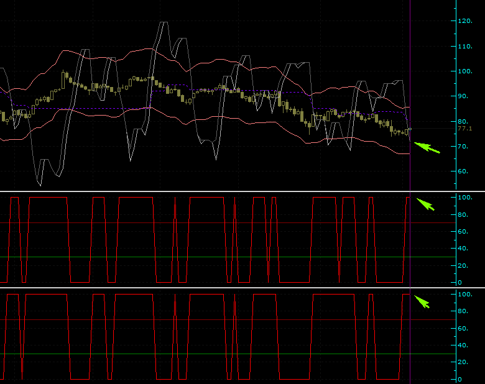The width and height of the screenshot is (485, 384).
Task: Click the 0 label on middle indicator axis
Action: (x=460, y=282)
